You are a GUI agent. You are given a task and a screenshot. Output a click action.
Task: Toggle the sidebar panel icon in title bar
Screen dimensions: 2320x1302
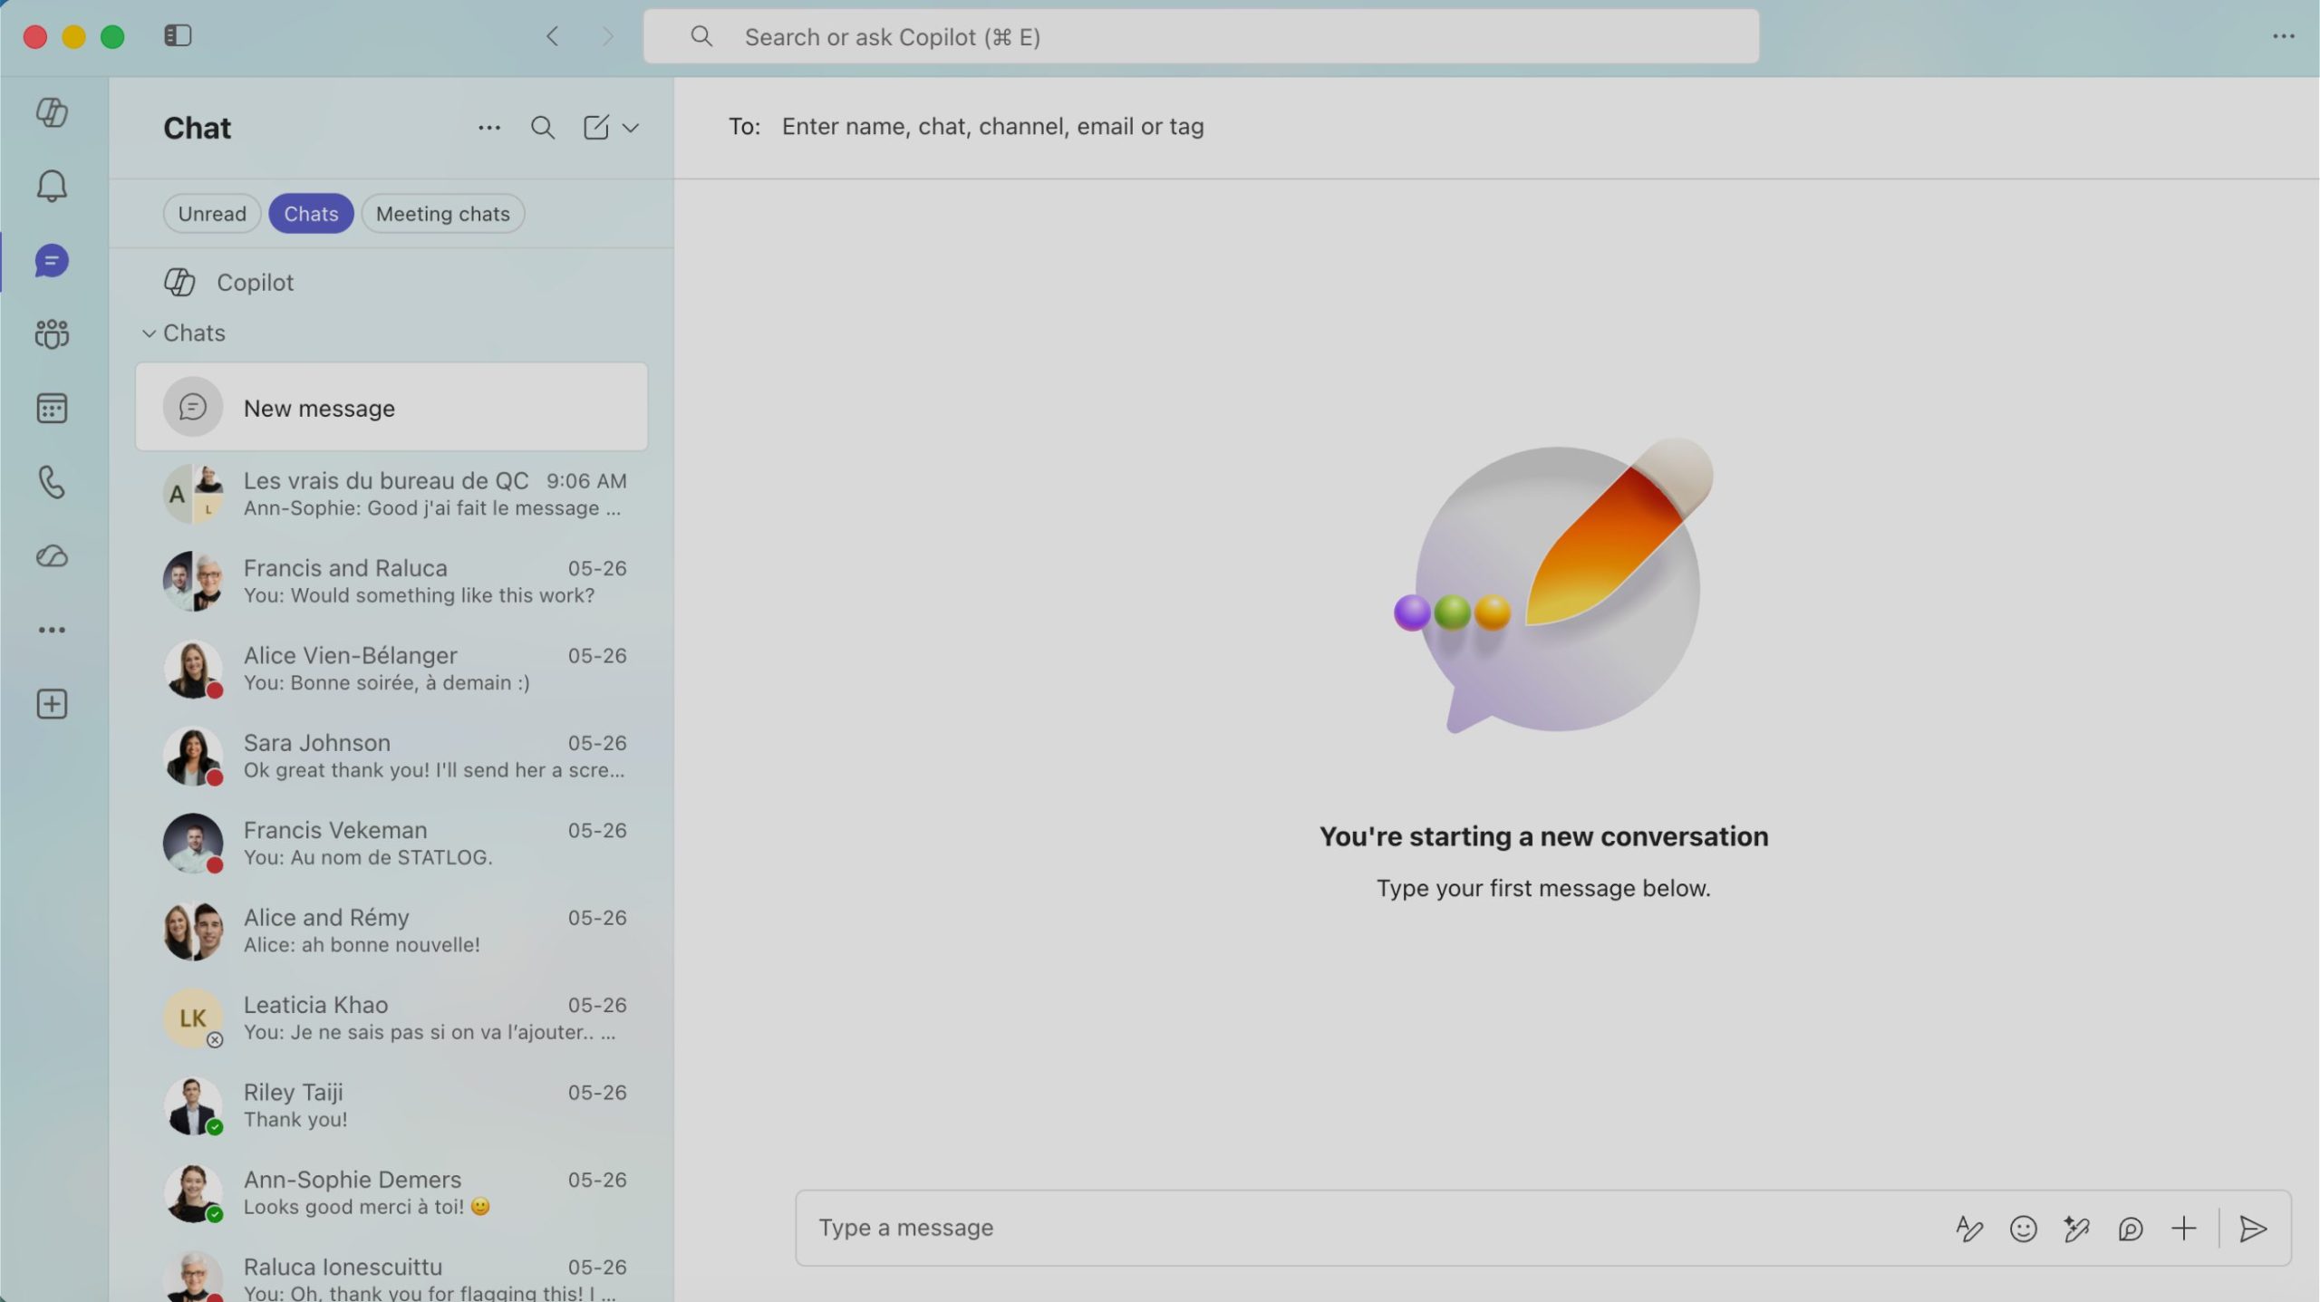tap(178, 36)
